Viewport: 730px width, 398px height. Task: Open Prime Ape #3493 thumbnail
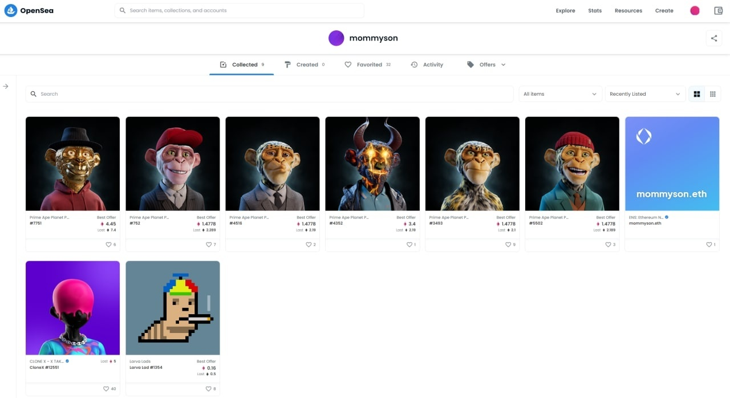(x=472, y=164)
